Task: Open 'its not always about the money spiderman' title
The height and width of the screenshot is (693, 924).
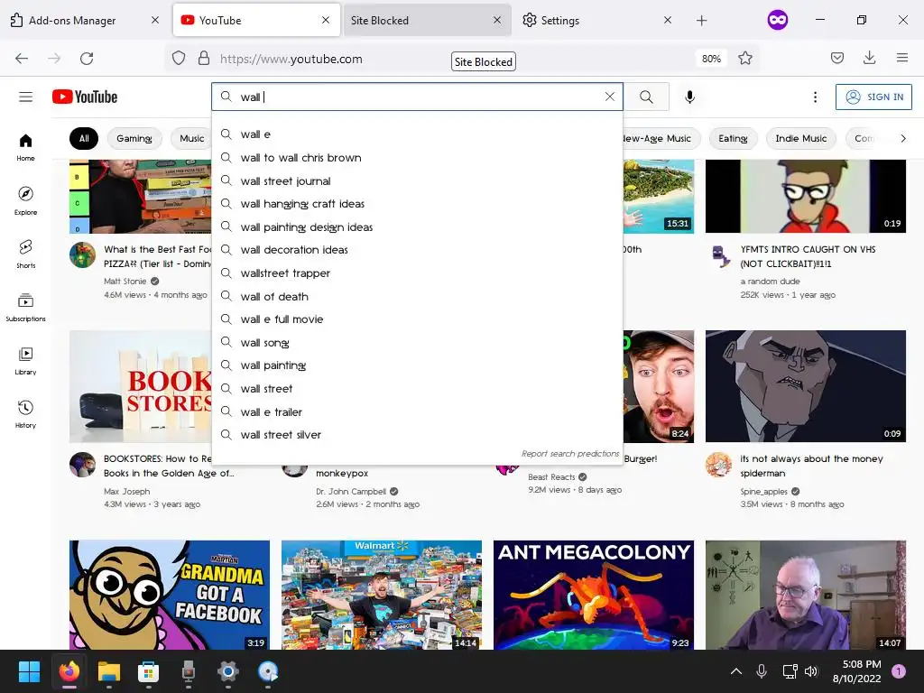Action: point(811,466)
